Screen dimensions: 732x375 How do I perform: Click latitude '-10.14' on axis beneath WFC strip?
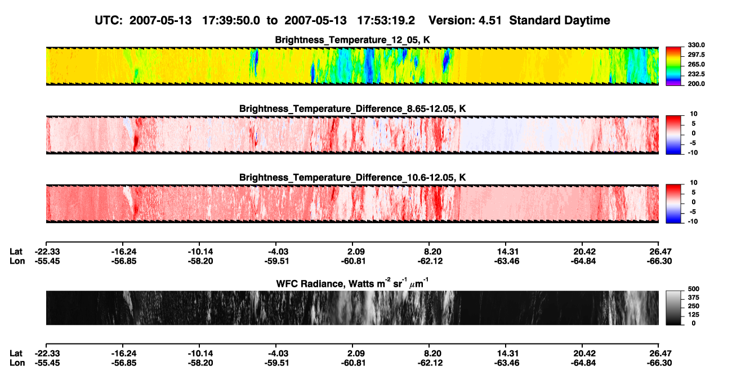201,354
